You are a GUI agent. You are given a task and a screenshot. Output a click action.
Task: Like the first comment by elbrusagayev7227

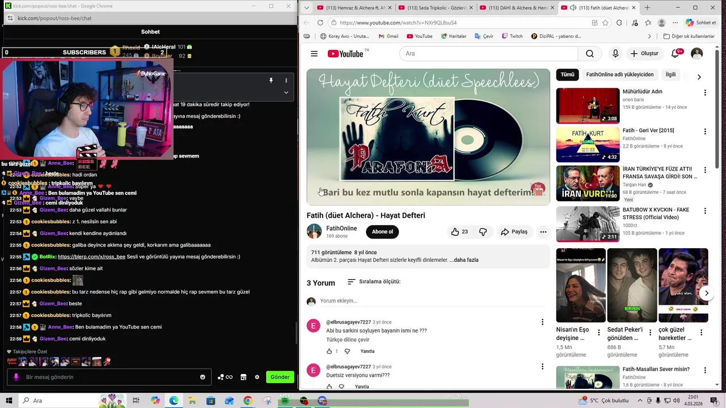pyautogui.click(x=329, y=351)
